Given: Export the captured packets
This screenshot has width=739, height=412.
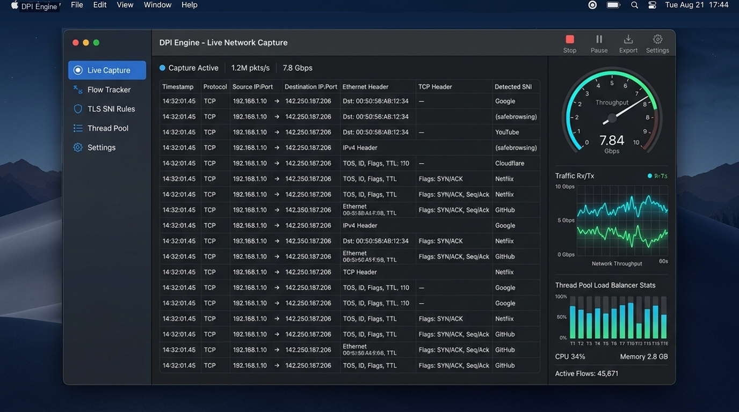Looking at the screenshot, I should click(628, 43).
